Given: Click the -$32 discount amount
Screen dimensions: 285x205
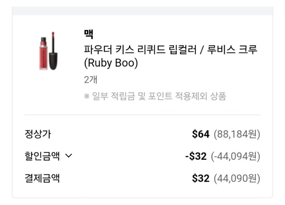Looking at the screenshot, I should click(x=196, y=156).
